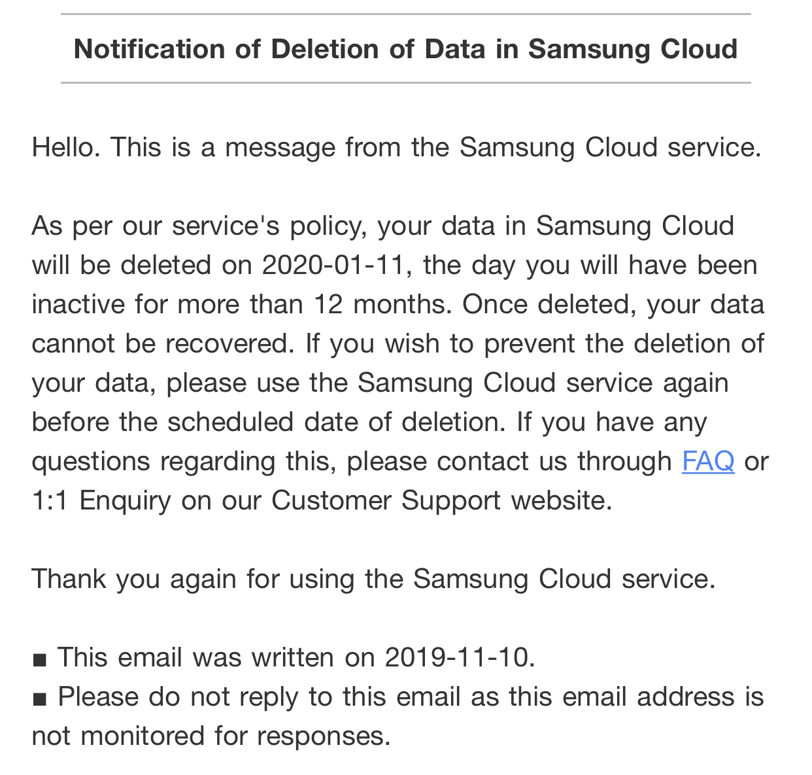
Task: Click the 'Thank you again' closing sentence
Action: point(374,579)
